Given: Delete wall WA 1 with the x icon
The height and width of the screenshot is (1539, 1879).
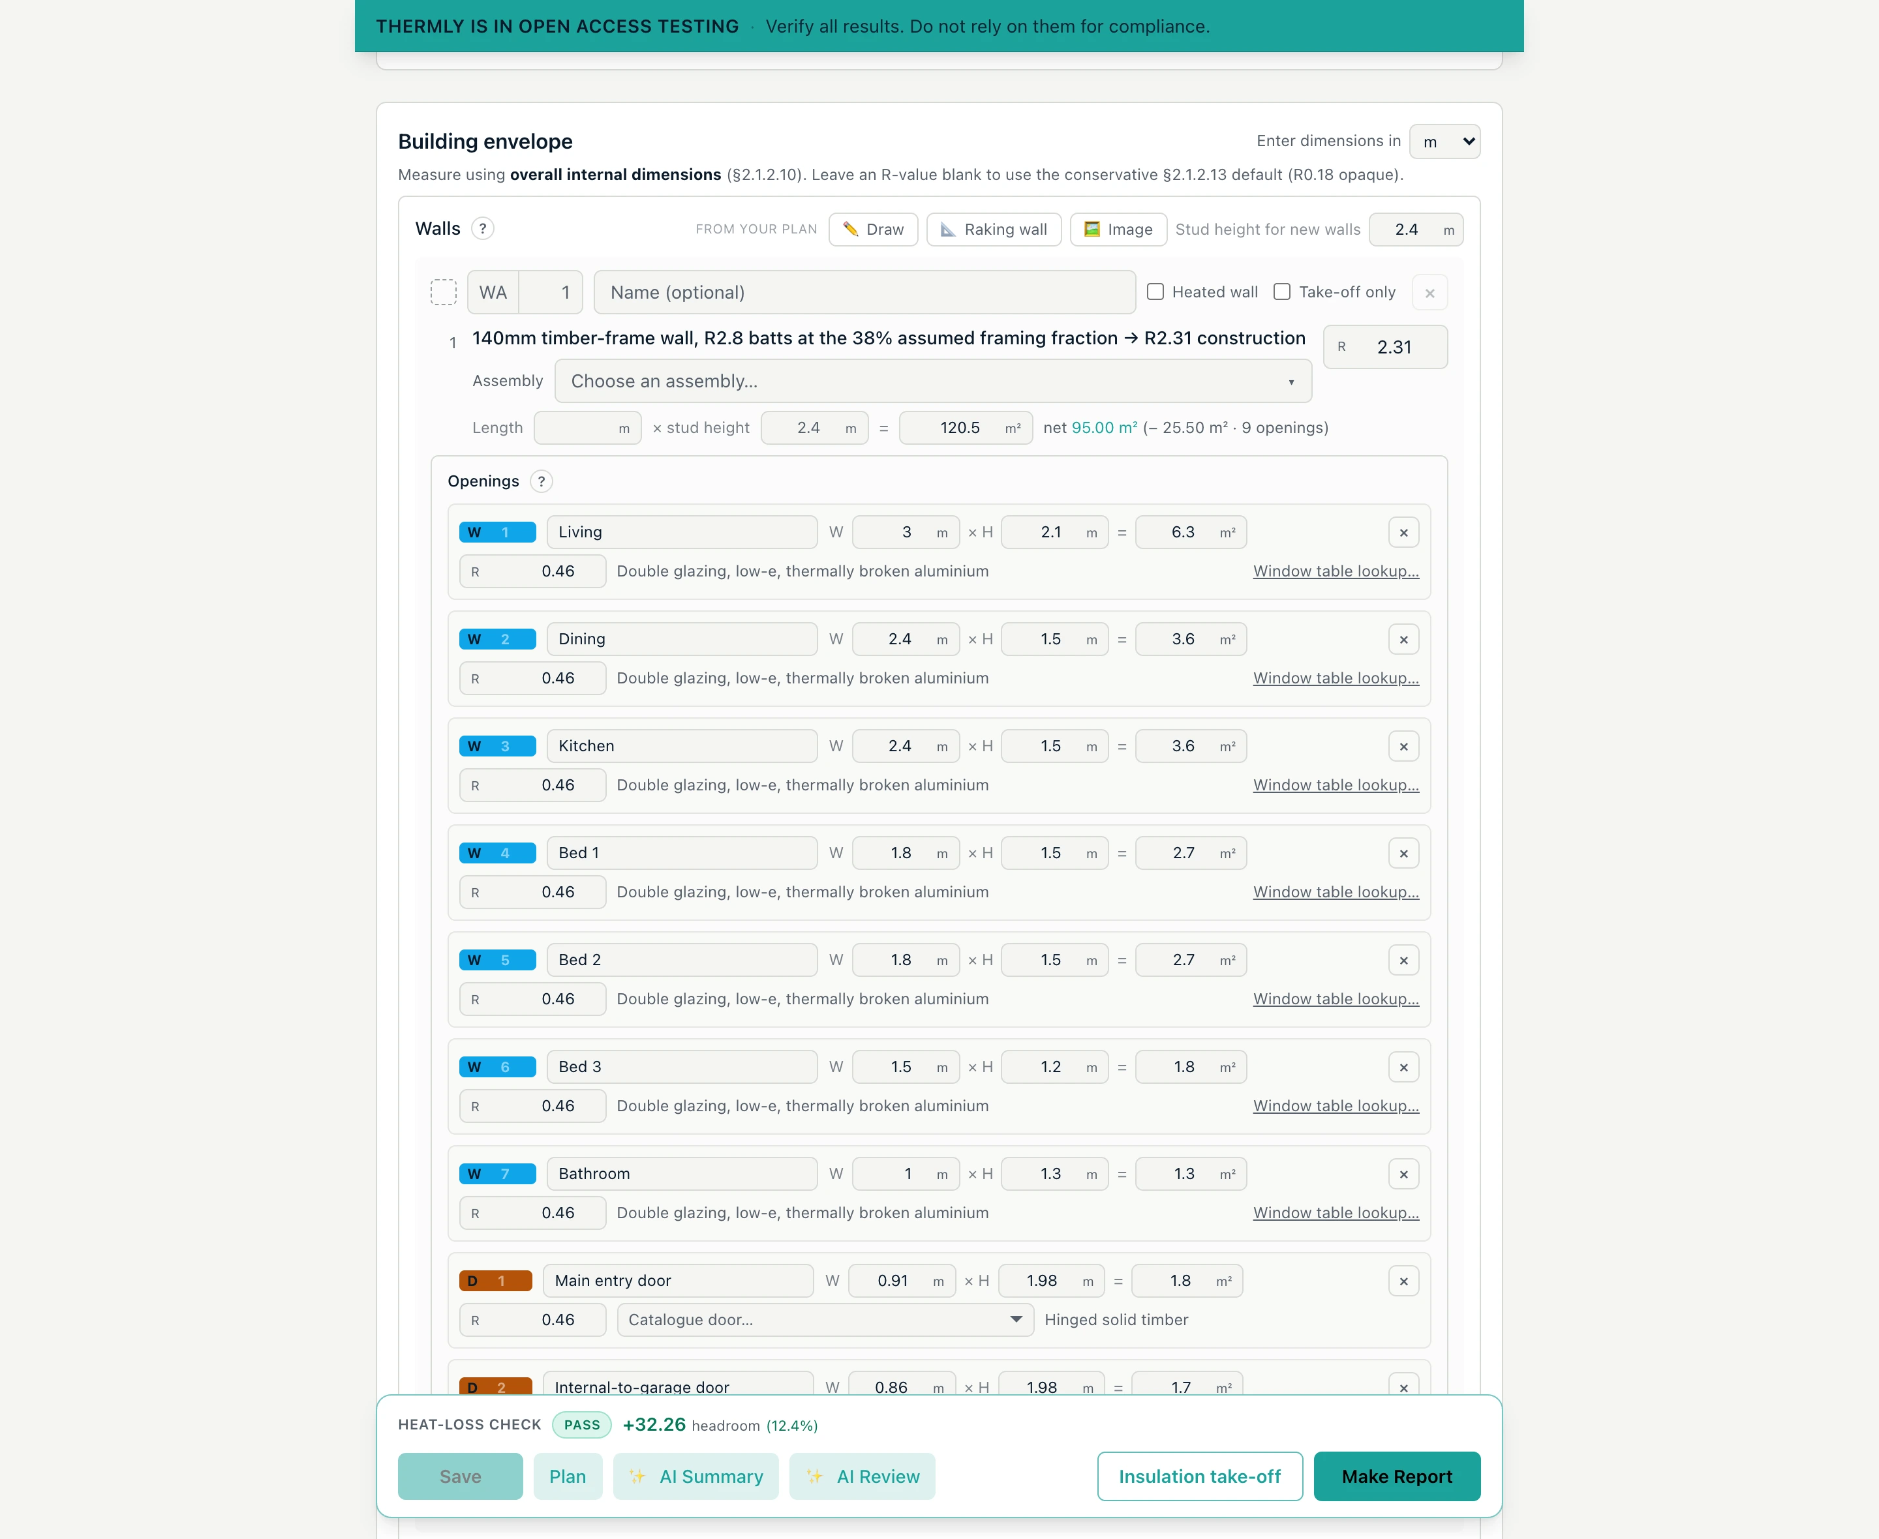Looking at the screenshot, I should 1429,293.
